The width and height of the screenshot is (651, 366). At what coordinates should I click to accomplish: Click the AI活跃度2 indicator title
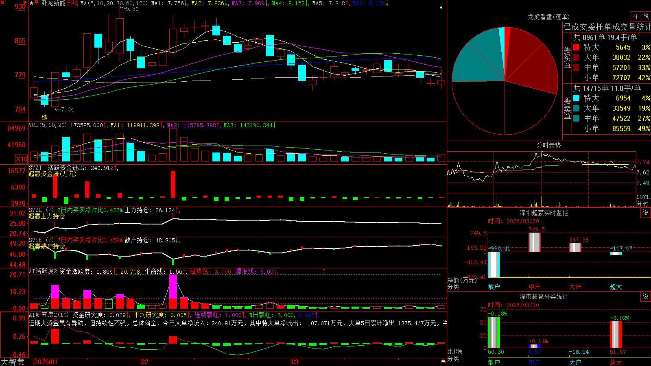click(x=43, y=271)
